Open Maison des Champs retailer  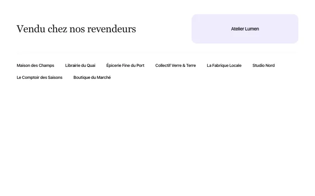35,65
